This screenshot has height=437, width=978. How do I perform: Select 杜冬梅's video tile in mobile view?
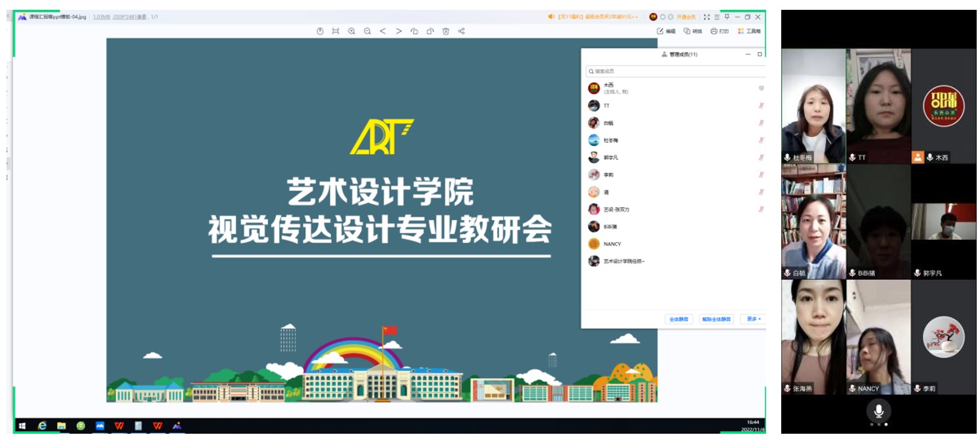point(813,106)
